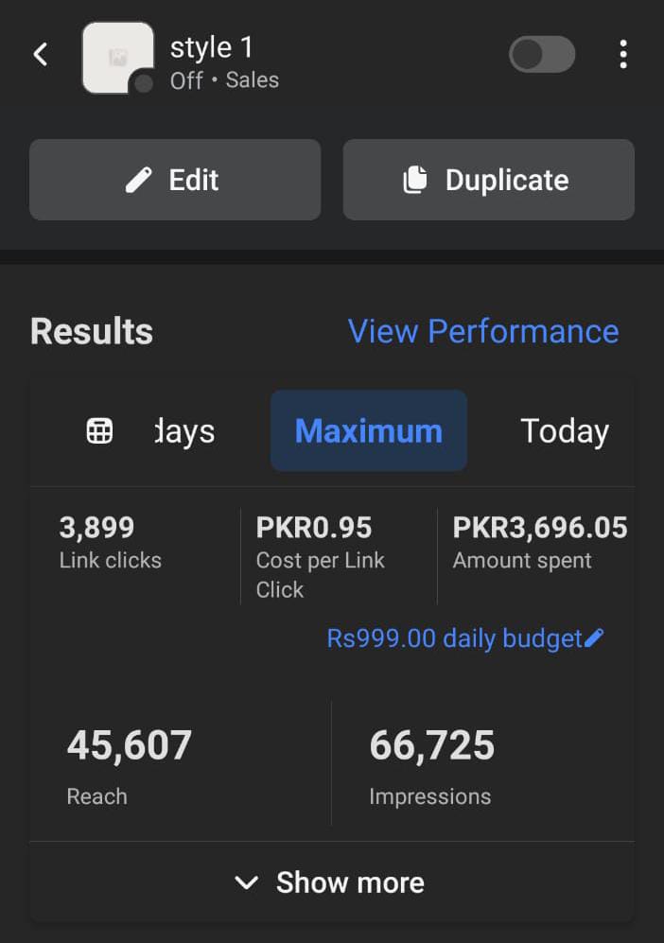The height and width of the screenshot is (943, 664).
Task: Tap the back arrow icon
Action: (x=41, y=55)
